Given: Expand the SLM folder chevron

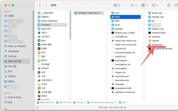Looking at the screenshot, I should tap(139, 25).
